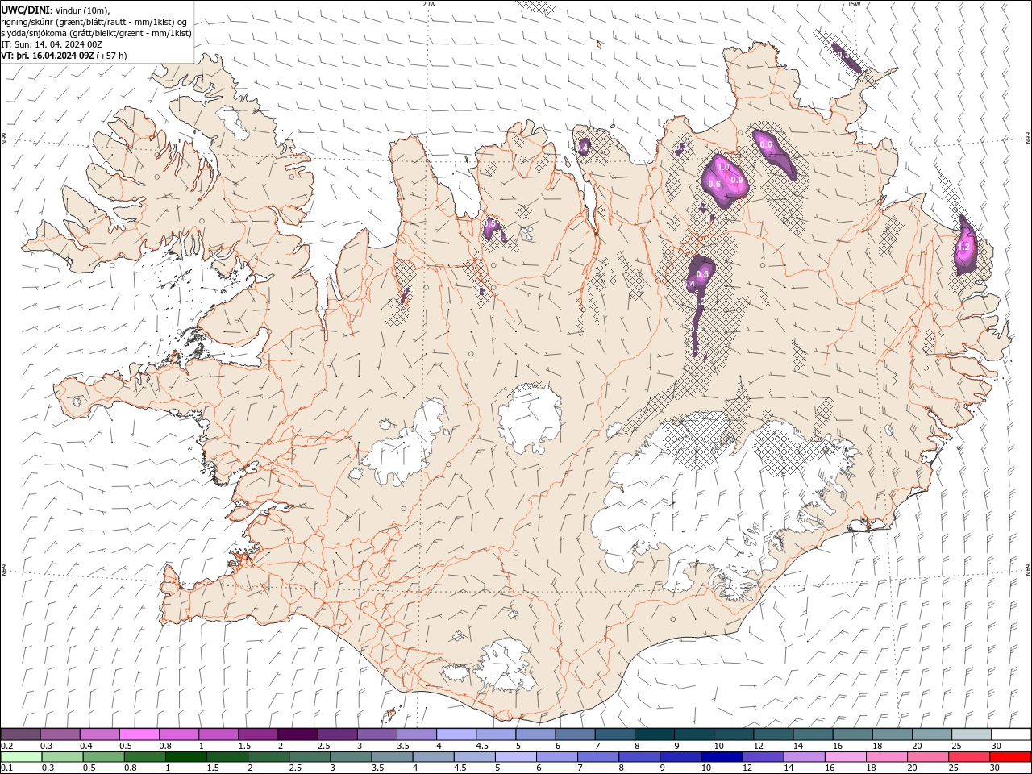Click lower legend swatch between 7 and 8
1032x774 pixels.
coord(598,757)
